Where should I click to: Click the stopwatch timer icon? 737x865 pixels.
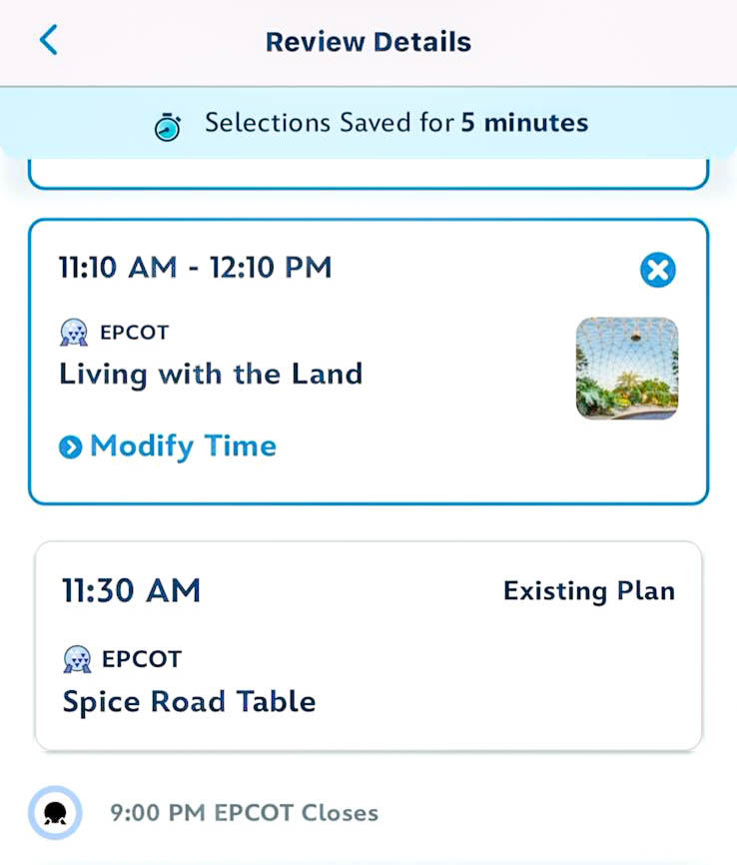168,126
